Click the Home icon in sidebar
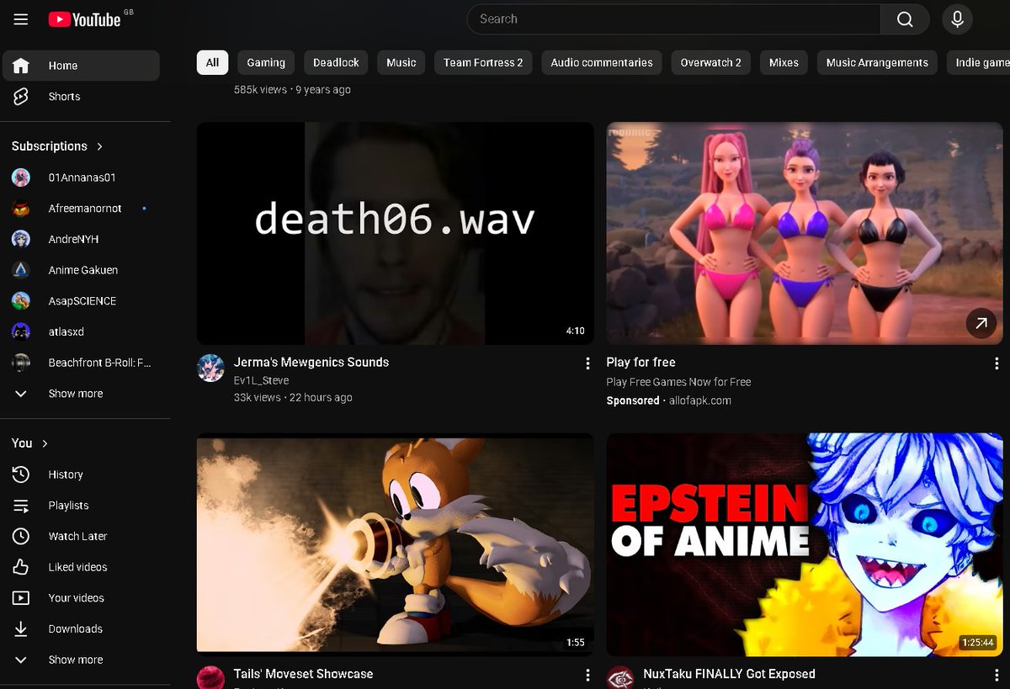The width and height of the screenshot is (1010, 689). tap(21, 66)
